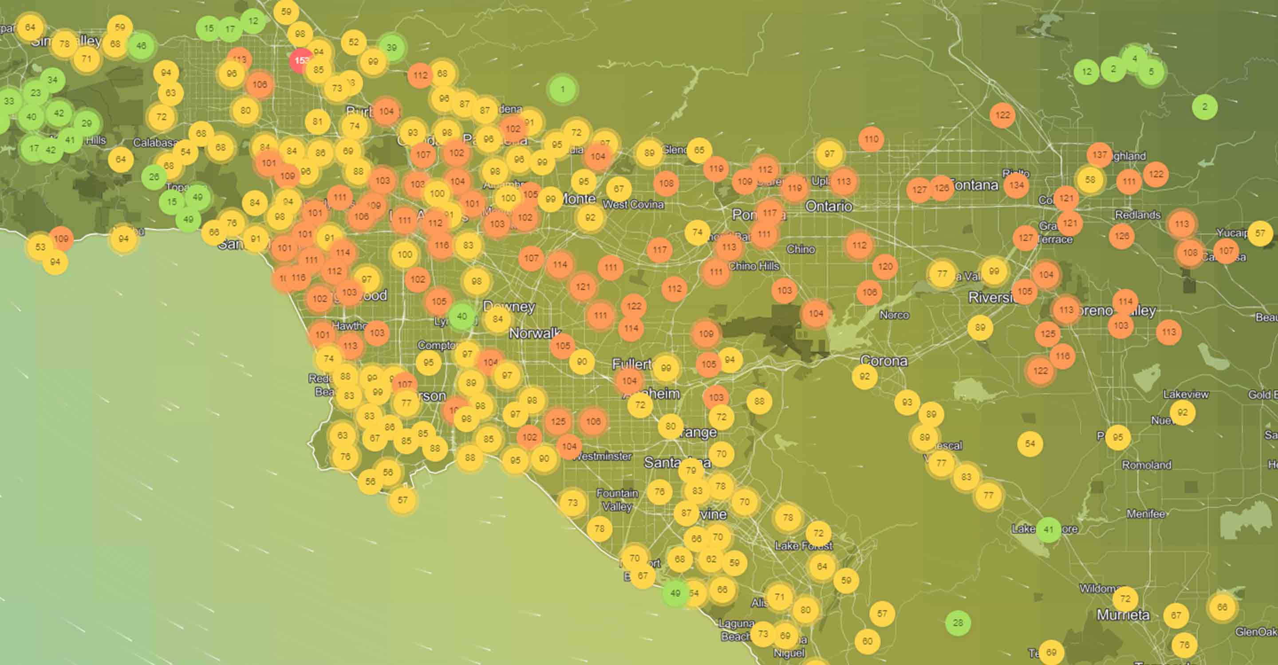Select the green 28 marker

[x=958, y=623]
